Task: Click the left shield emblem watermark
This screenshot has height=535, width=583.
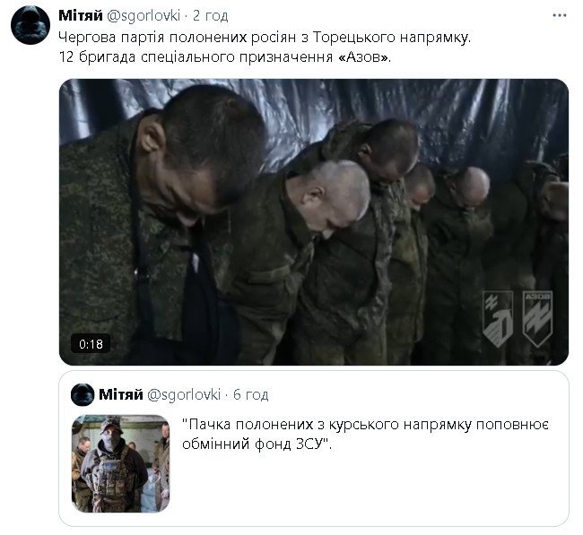Action: tap(498, 319)
